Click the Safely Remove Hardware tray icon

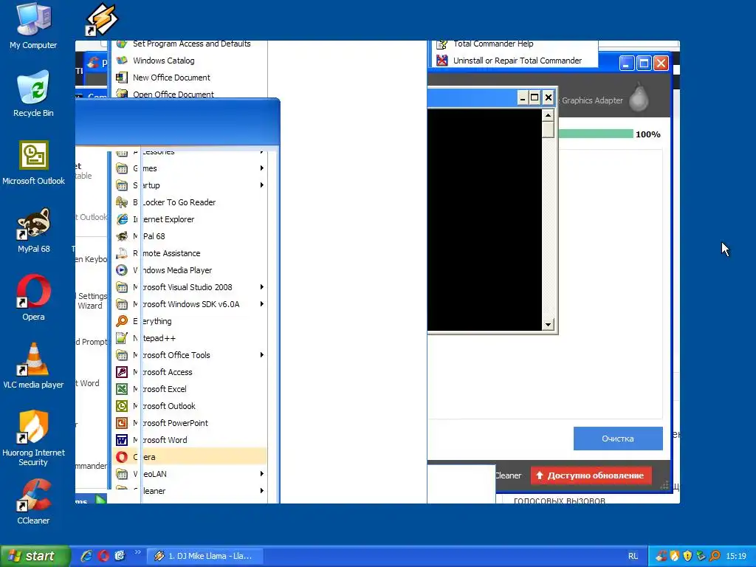(701, 556)
